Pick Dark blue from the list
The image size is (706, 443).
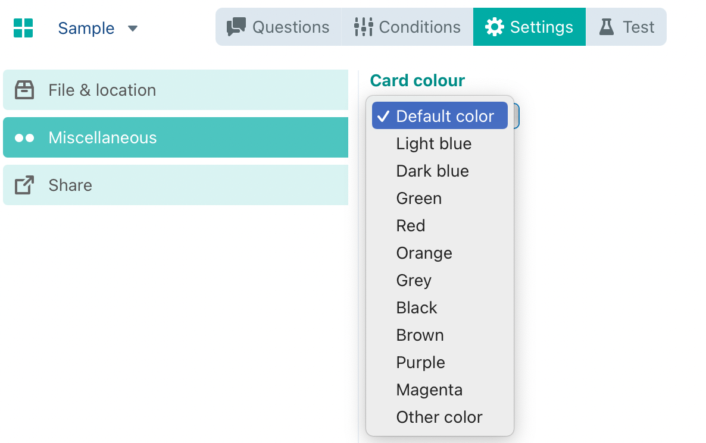click(x=433, y=171)
